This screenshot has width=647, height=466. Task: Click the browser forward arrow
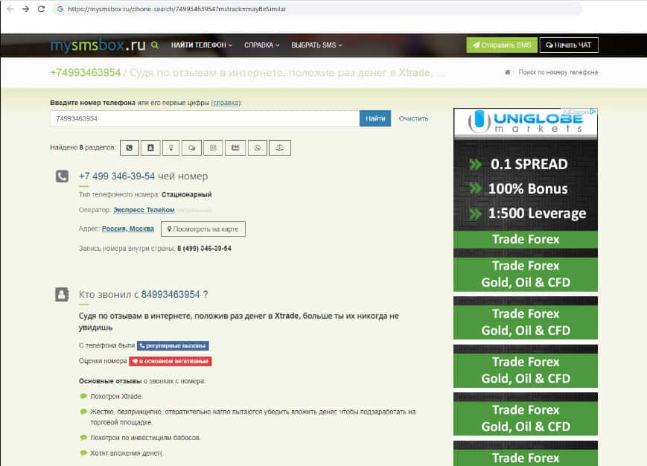click(x=25, y=9)
